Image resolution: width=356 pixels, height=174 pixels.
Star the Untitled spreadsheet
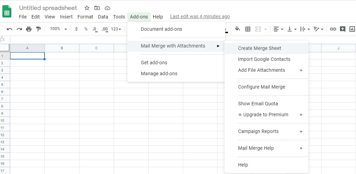click(x=87, y=8)
